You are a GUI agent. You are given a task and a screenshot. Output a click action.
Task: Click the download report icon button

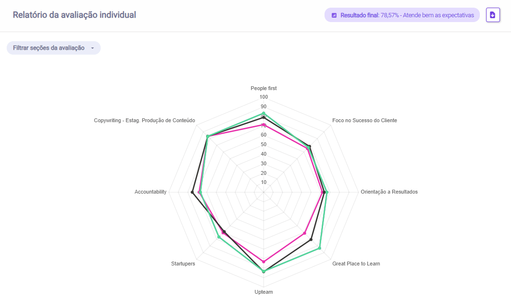[493, 15]
